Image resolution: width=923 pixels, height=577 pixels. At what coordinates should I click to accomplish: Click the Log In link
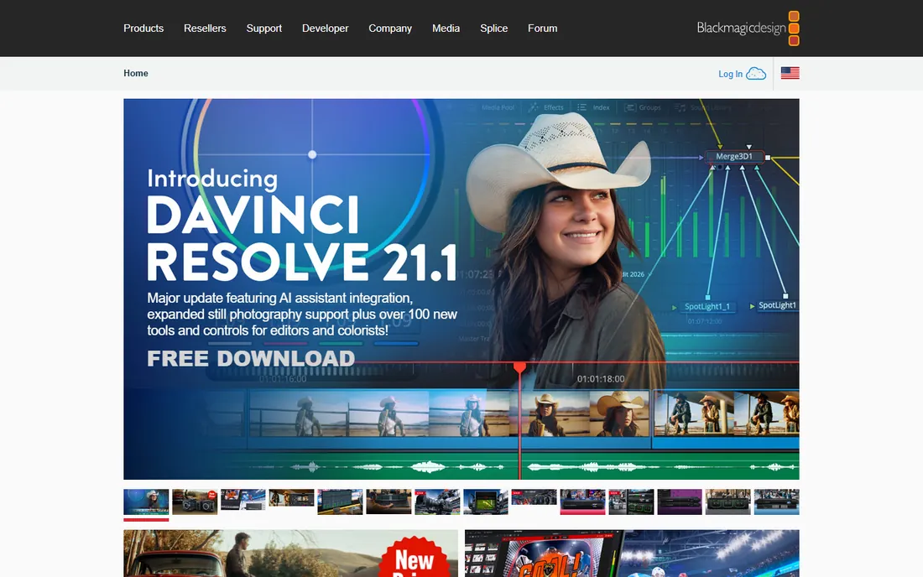tap(730, 74)
